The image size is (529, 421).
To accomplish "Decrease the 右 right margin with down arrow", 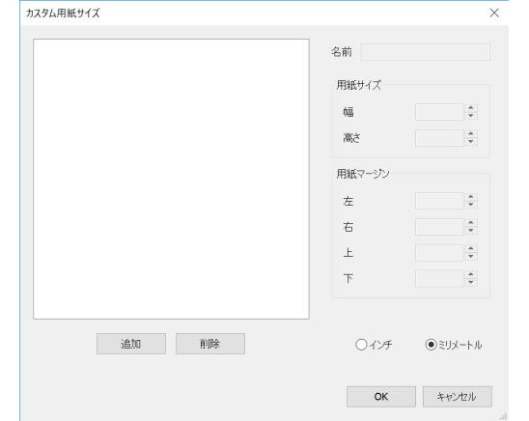I will 471,231.
